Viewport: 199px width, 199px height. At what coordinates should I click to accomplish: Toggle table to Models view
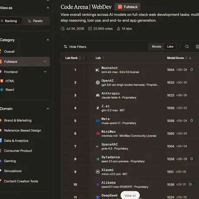(157, 47)
